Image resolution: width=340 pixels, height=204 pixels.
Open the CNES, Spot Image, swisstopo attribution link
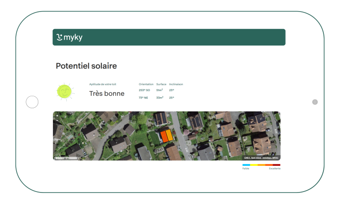pyautogui.click(x=261, y=157)
